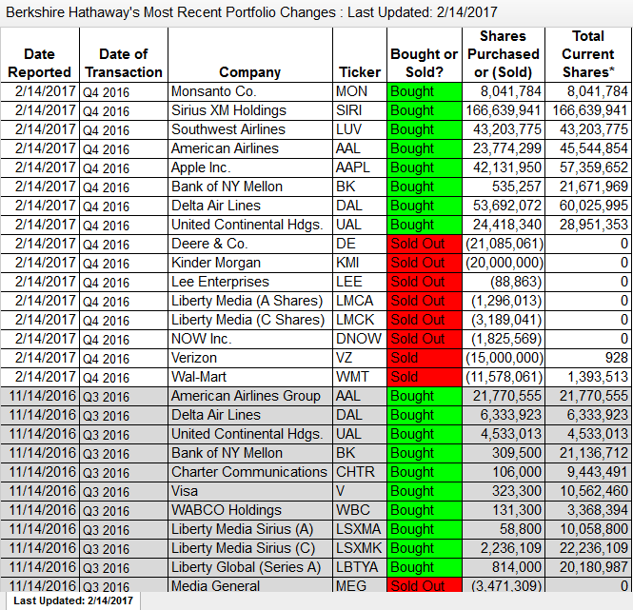Screen dimensions: 633x610
Task: Select the Monsanto Co. company cell
Action: click(250, 91)
